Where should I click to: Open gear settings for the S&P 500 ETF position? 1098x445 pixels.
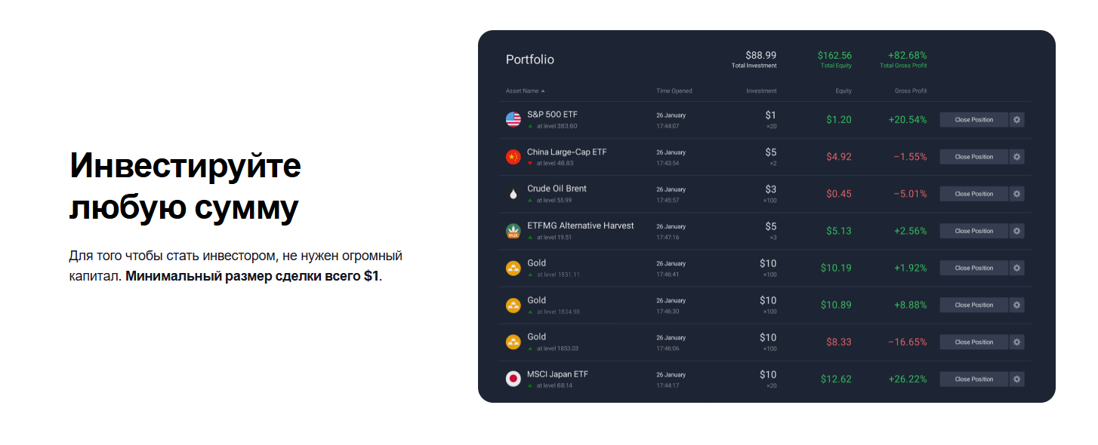pyautogui.click(x=1017, y=119)
